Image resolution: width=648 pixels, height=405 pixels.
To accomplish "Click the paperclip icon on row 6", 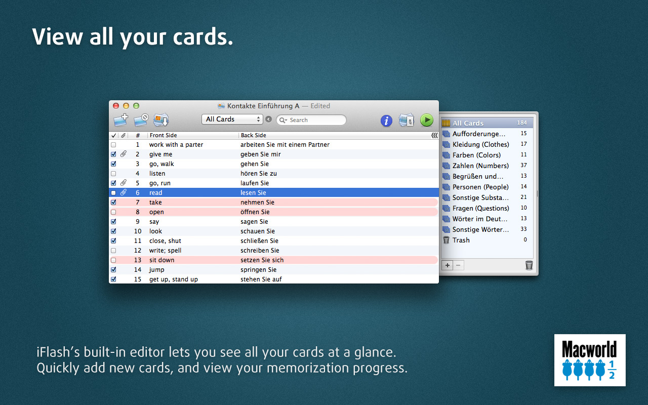I will (x=123, y=192).
